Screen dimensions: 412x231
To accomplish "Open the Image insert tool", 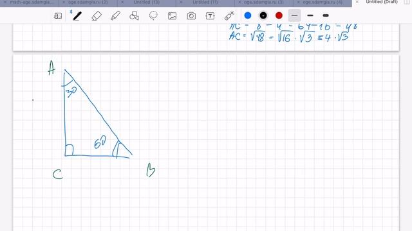I will pos(172,16).
